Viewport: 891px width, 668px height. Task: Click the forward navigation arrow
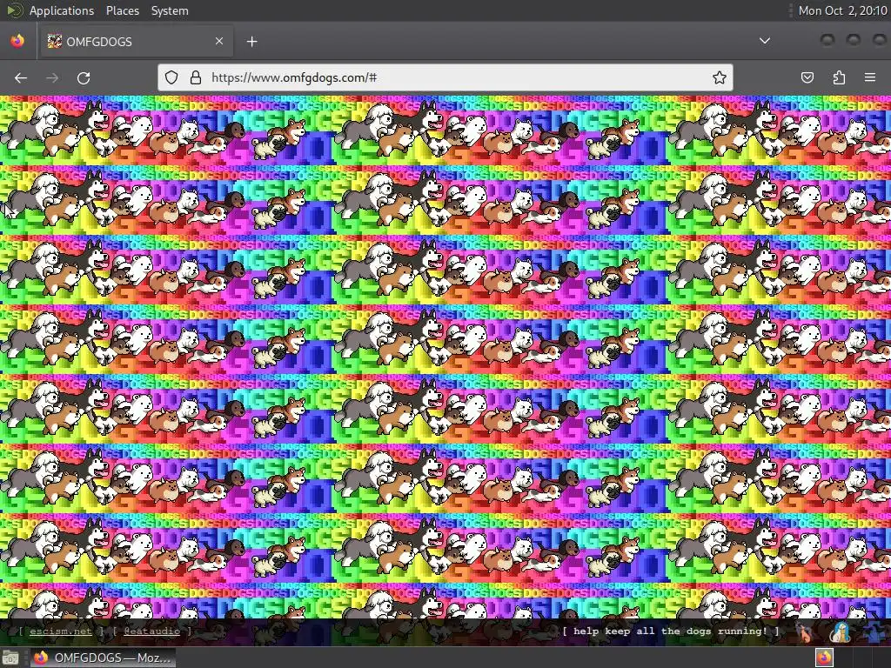pyautogui.click(x=52, y=77)
